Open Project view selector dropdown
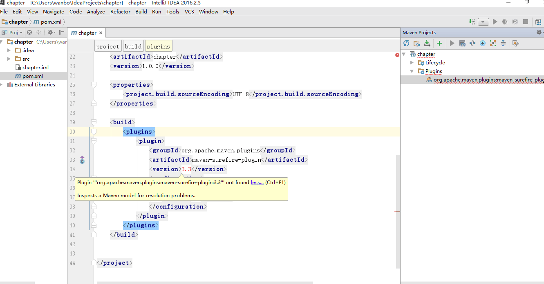The image size is (544, 284). (x=12, y=33)
